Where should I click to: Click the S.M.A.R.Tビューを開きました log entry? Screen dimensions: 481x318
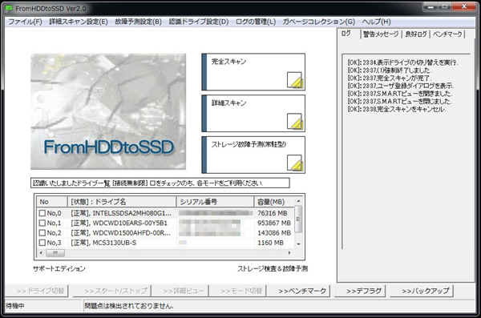click(x=399, y=93)
